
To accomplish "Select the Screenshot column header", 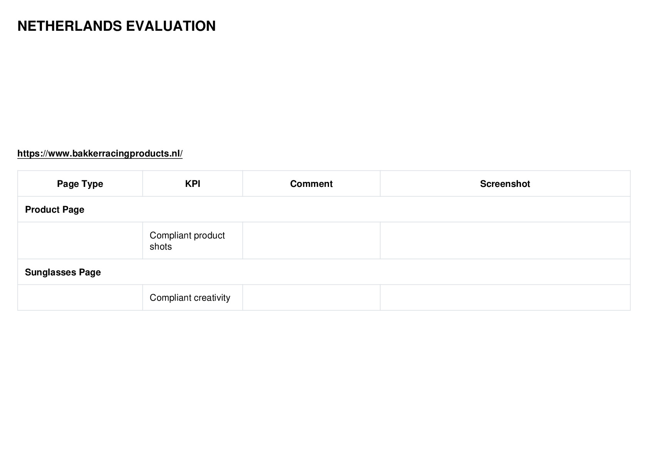I will tap(505, 184).
